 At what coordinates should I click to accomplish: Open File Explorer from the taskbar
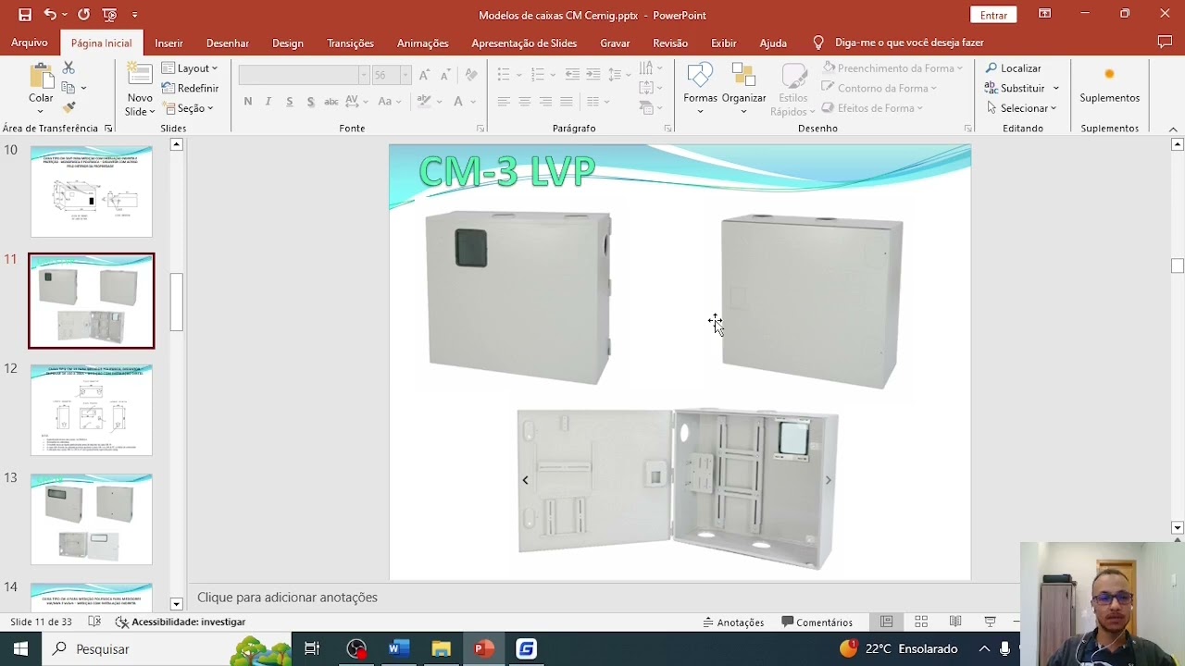pyautogui.click(x=442, y=649)
